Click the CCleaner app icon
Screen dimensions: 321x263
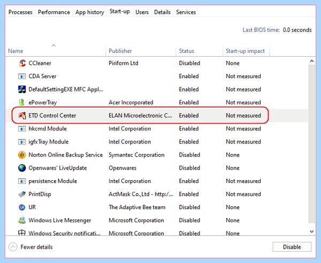coord(22,63)
